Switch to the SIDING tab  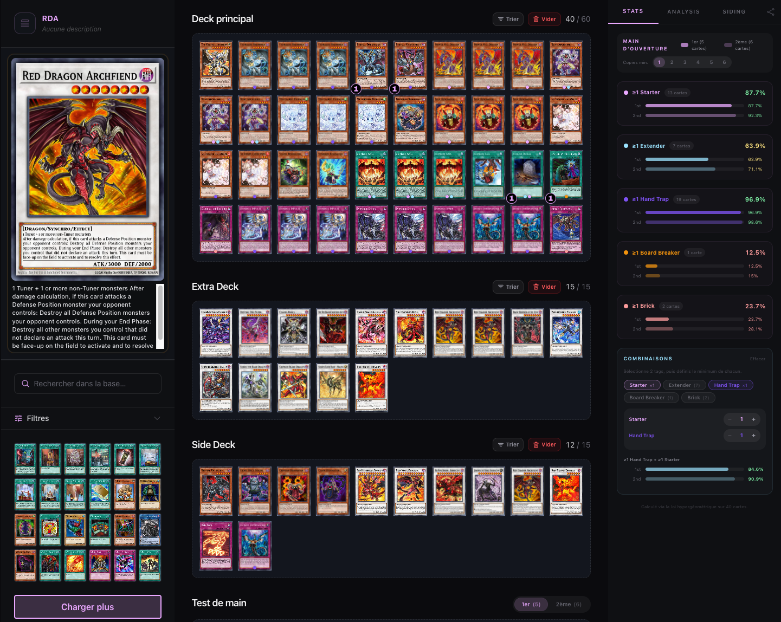click(734, 11)
